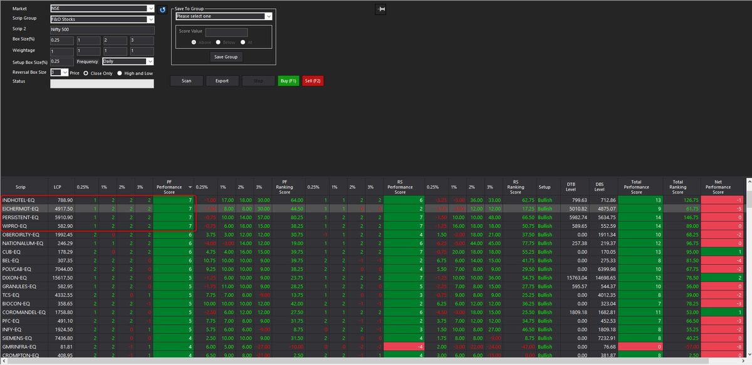This screenshot has height=365, width=752.
Task: Click the green Buy (F1) button
Action: 288,81
